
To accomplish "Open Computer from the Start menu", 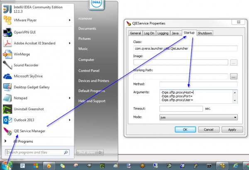I will pos(86,60).
